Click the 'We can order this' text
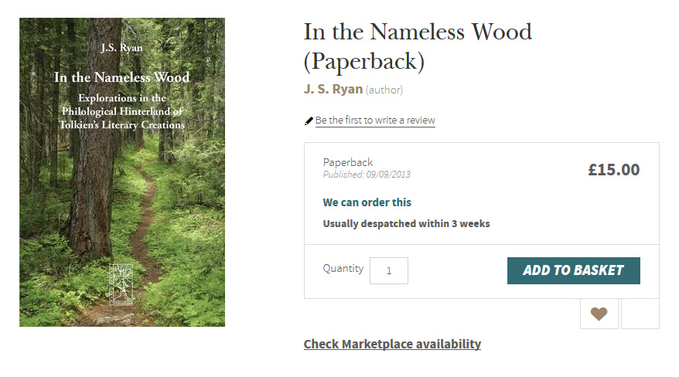This screenshot has width=679, height=377. (367, 202)
